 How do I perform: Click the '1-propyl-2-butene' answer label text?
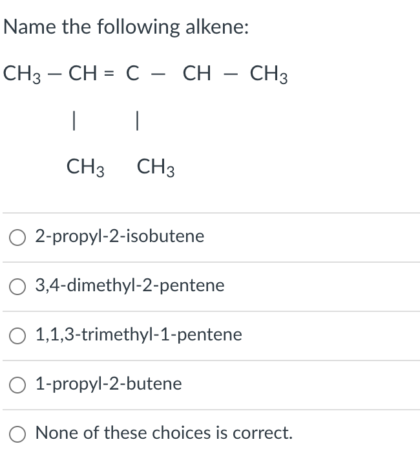(109, 384)
